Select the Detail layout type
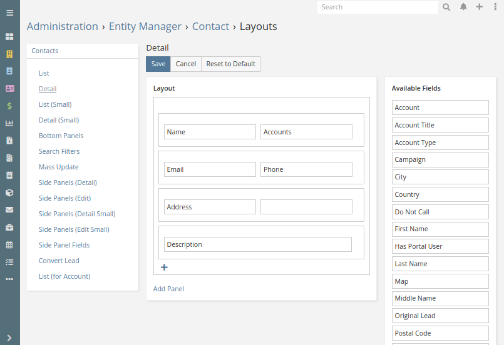This screenshot has width=504, height=345. (48, 89)
